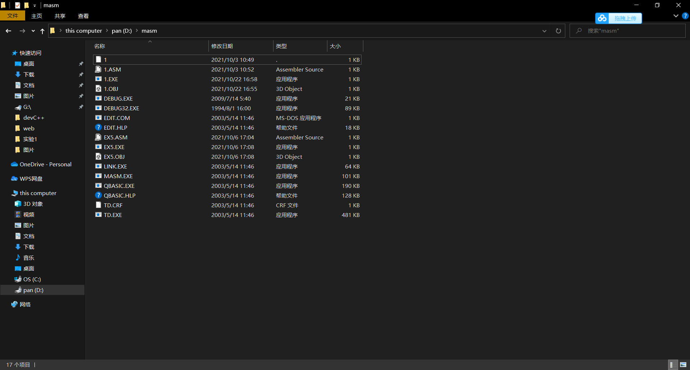Switch to the 共享 ribbon tab

tap(60, 16)
